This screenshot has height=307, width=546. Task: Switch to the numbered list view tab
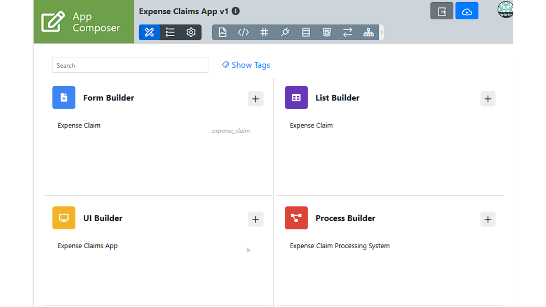pyautogui.click(x=170, y=32)
